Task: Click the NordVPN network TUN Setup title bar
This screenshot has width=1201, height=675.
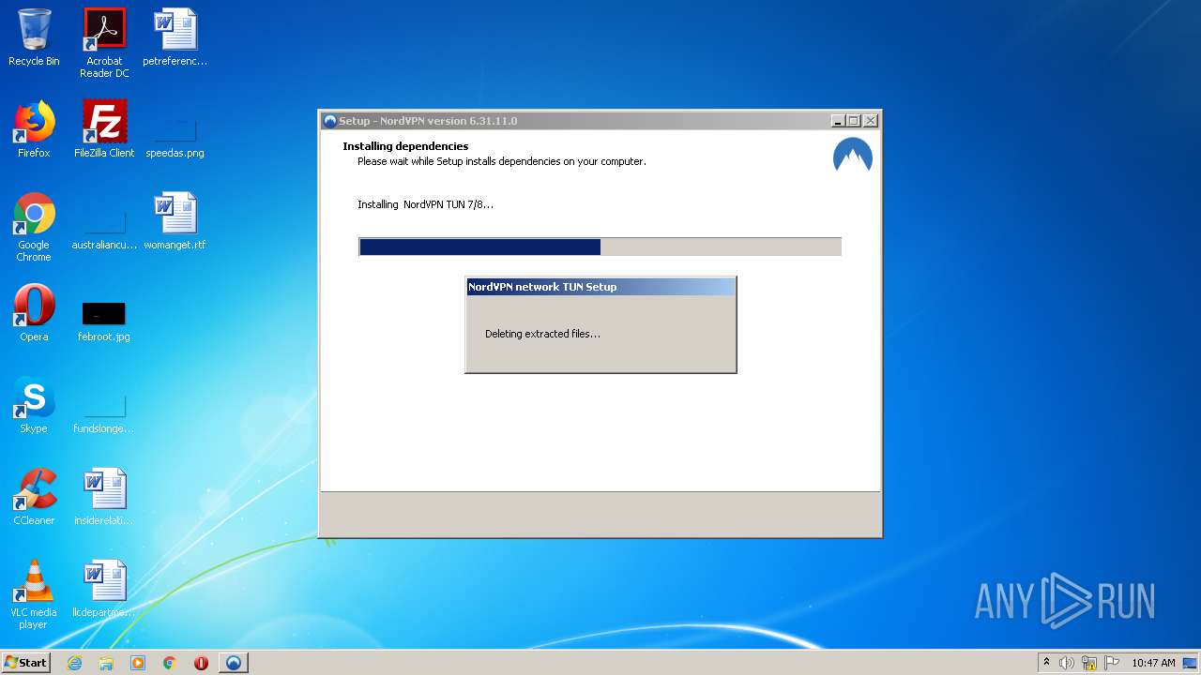Action: (600, 287)
